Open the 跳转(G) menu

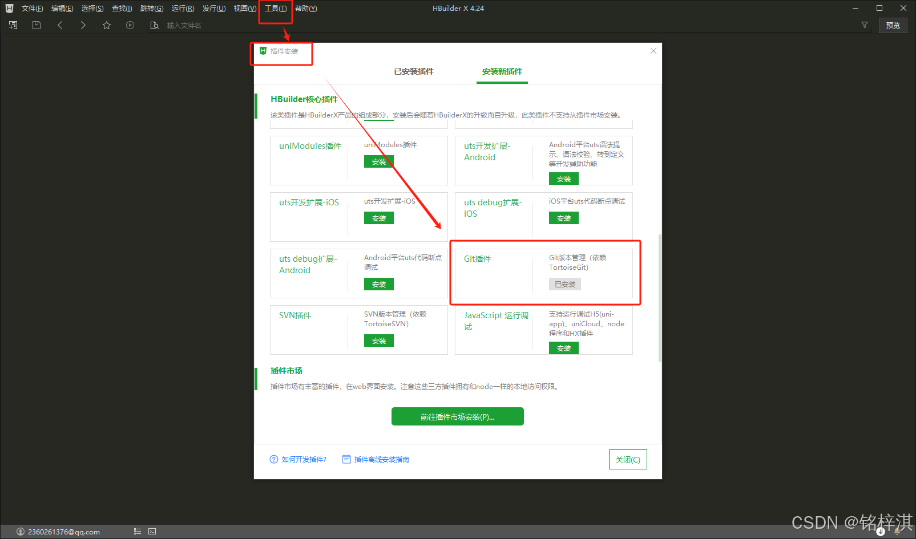tap(152, 9)
